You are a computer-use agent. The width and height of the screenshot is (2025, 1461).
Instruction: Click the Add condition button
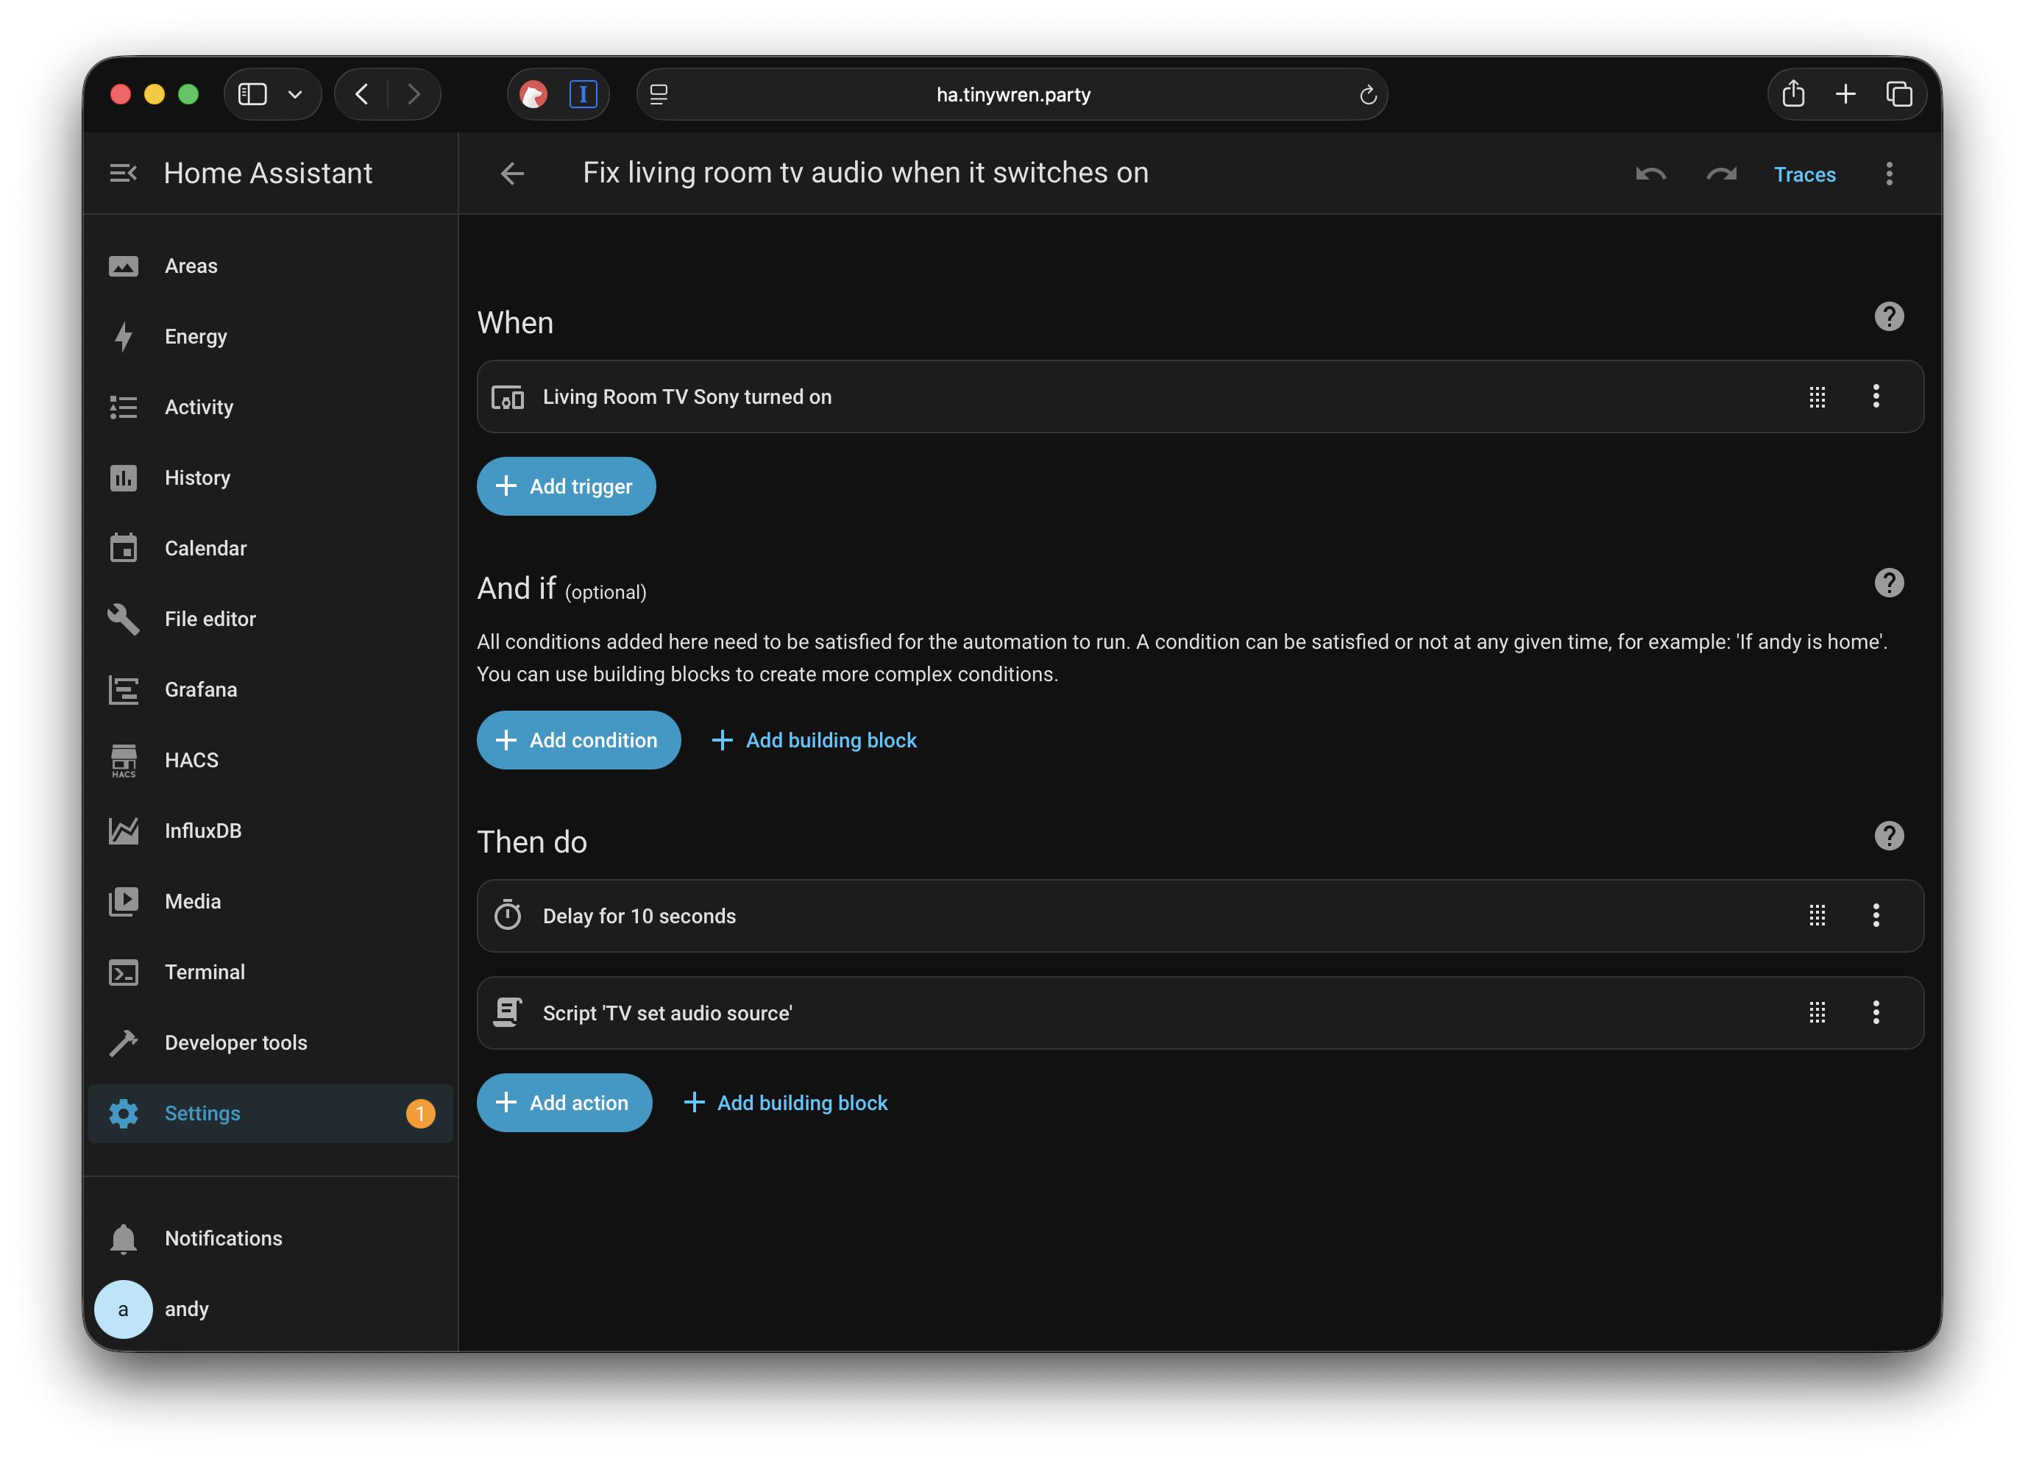coord(578,740)
